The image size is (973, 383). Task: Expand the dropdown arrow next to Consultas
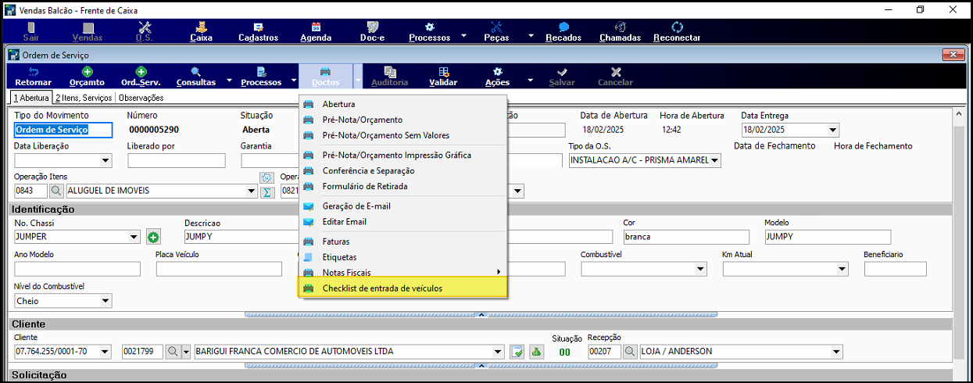click(229, 80)
